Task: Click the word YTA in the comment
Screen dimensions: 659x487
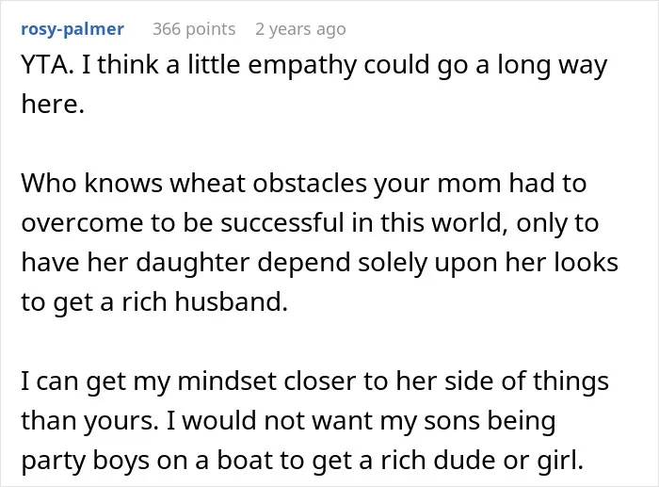Action: click(47, 65)
